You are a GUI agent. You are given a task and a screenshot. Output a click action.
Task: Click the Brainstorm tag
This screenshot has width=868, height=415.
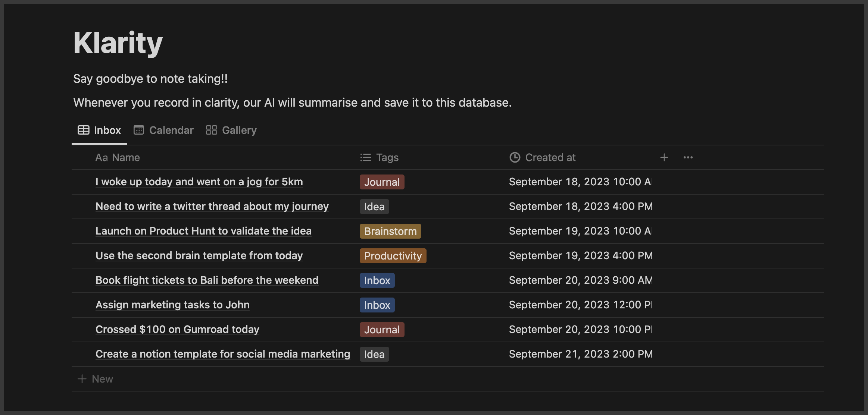390,231
